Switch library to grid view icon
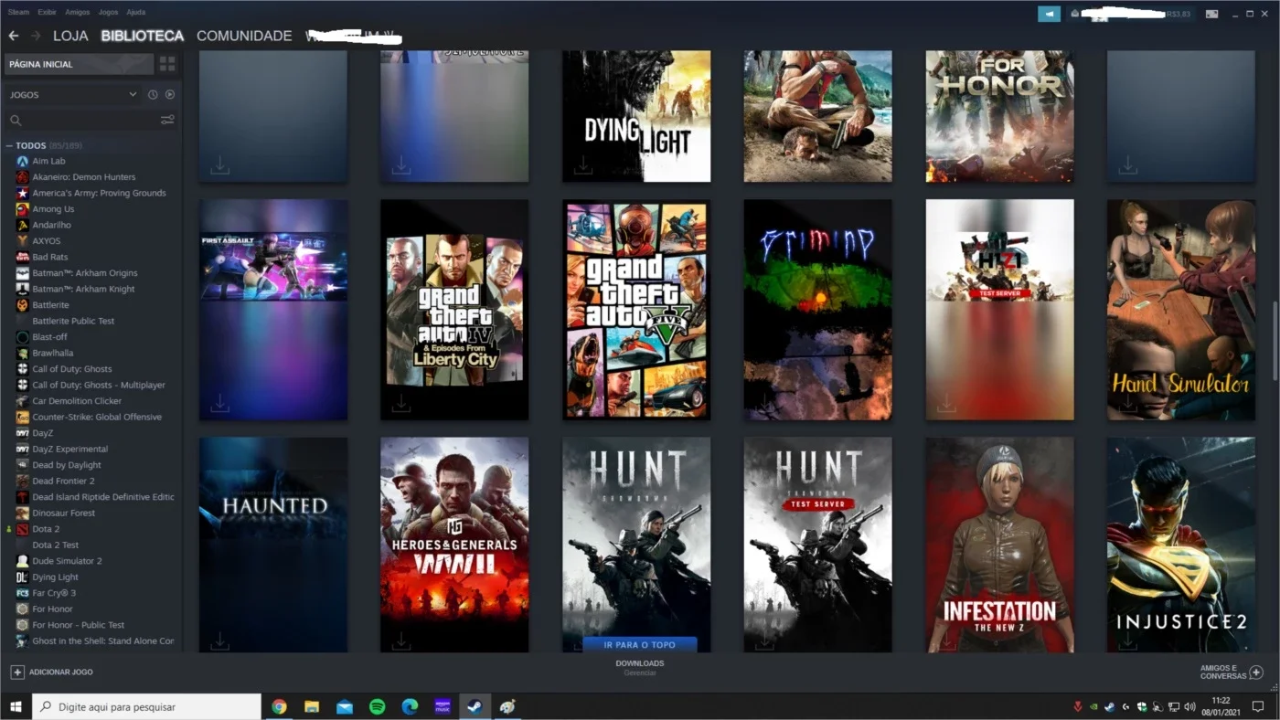This screenshot has width=1280, height=720. (167, 64)
